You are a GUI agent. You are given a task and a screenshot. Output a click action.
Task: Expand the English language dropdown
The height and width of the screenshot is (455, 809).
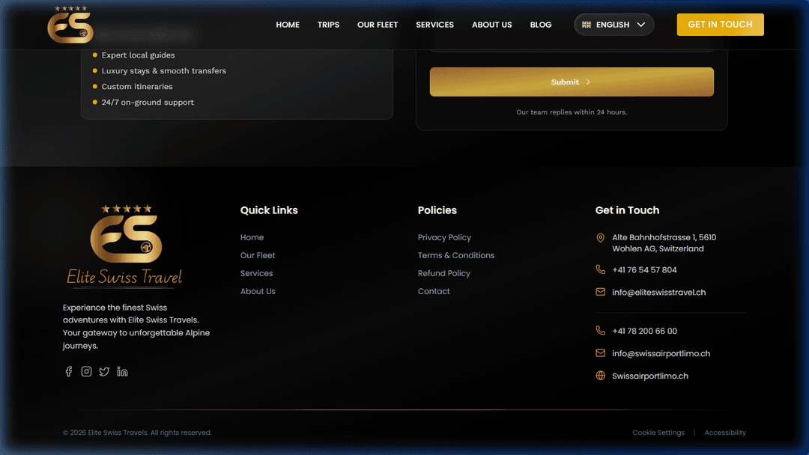614,25
